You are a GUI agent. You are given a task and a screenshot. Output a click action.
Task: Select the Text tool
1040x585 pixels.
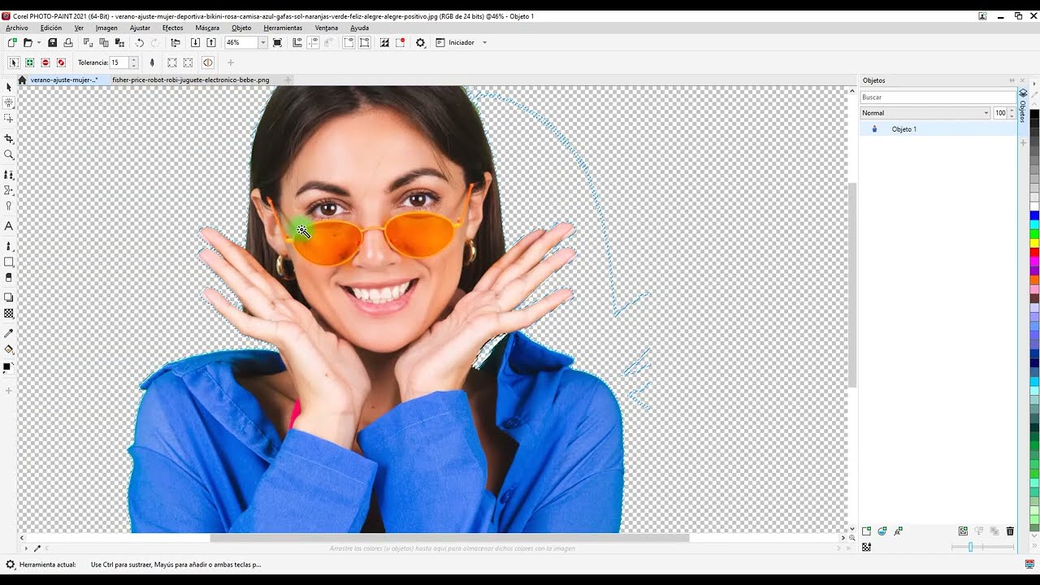(9, 226)
